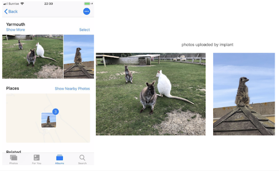Screen dimensions: 279x171
Task: Tap the 22:30 clock in the status bar
Action: coord(48,3)
